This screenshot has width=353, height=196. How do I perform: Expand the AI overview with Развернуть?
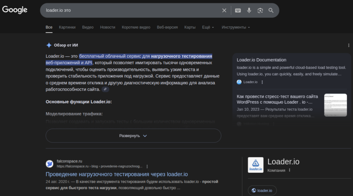(133, 136)
